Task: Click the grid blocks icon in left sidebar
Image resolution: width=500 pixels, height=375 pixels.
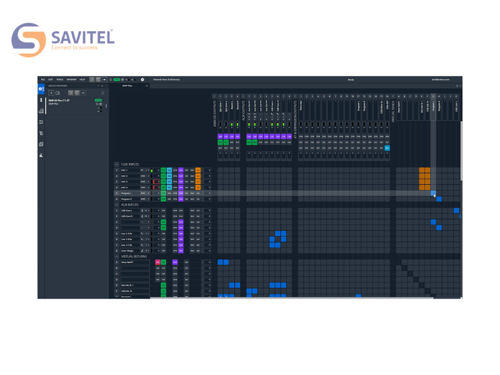Action: [41, 111]
